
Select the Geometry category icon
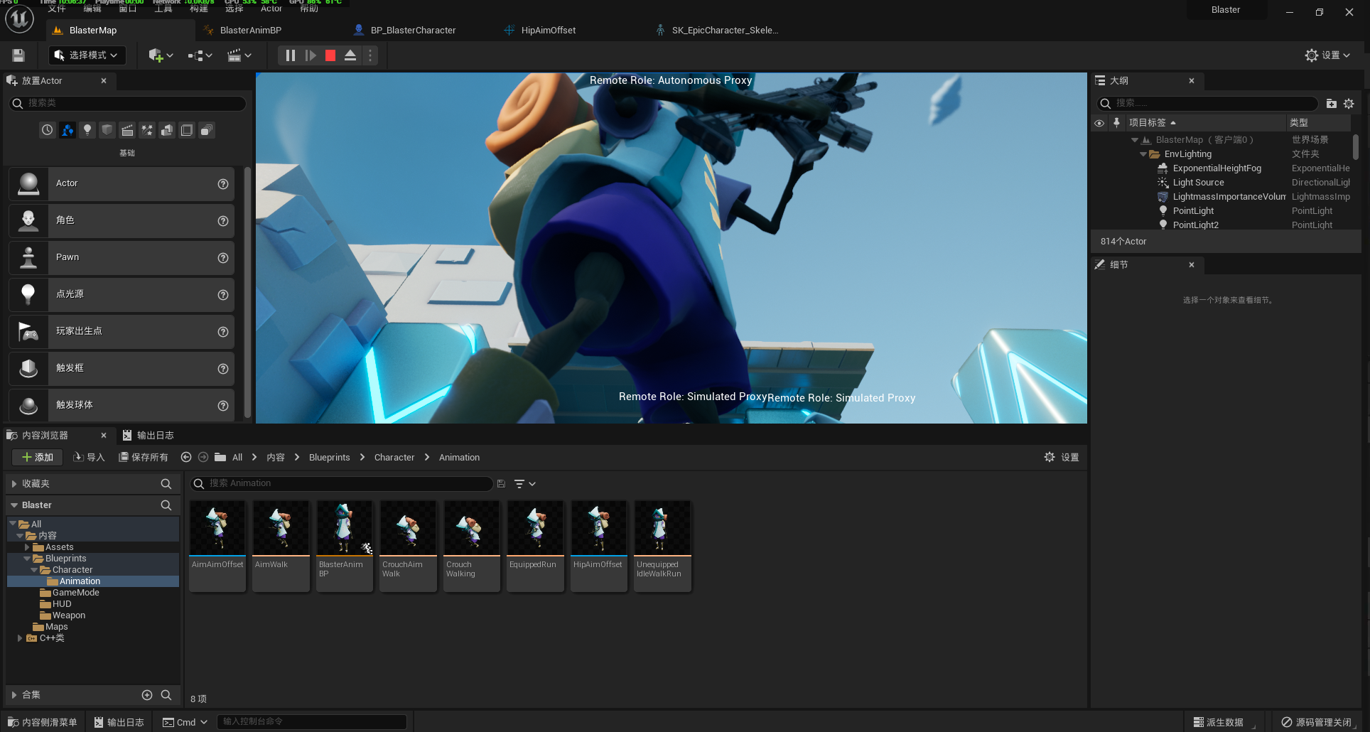pos(167,130)
